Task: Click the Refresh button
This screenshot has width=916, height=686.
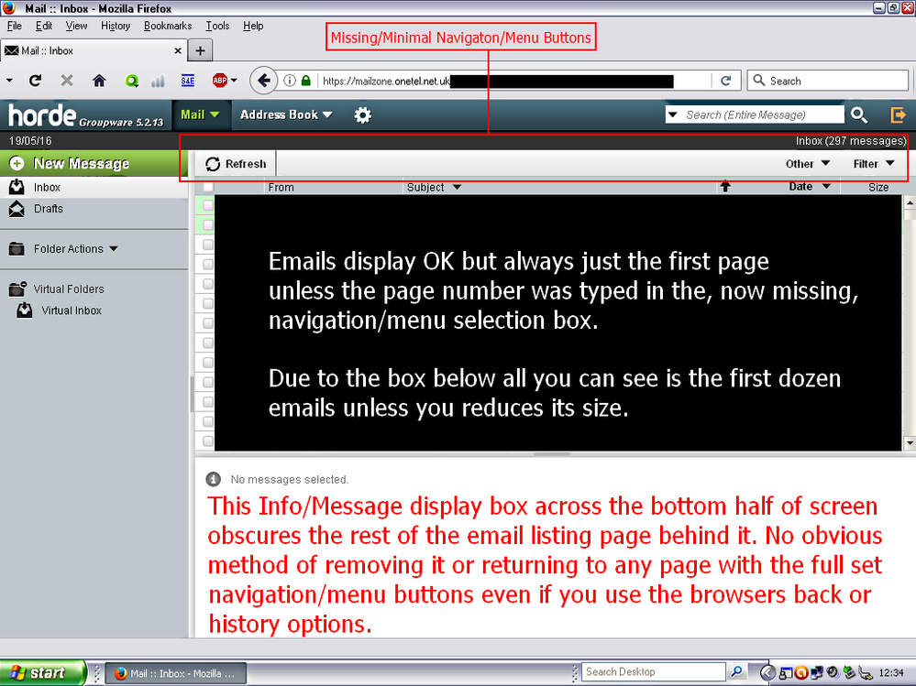Action: (x=236, y=164)
